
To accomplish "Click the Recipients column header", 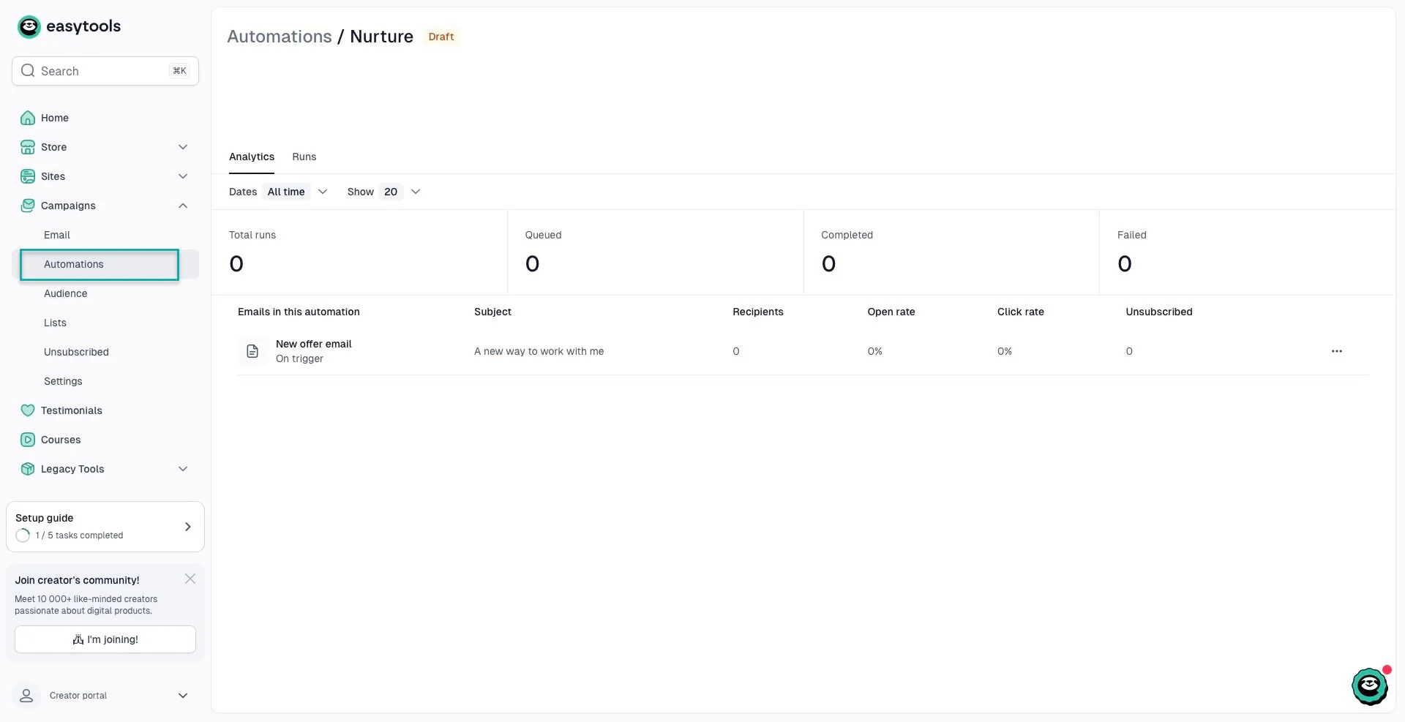I will click(x=758, y=312).
